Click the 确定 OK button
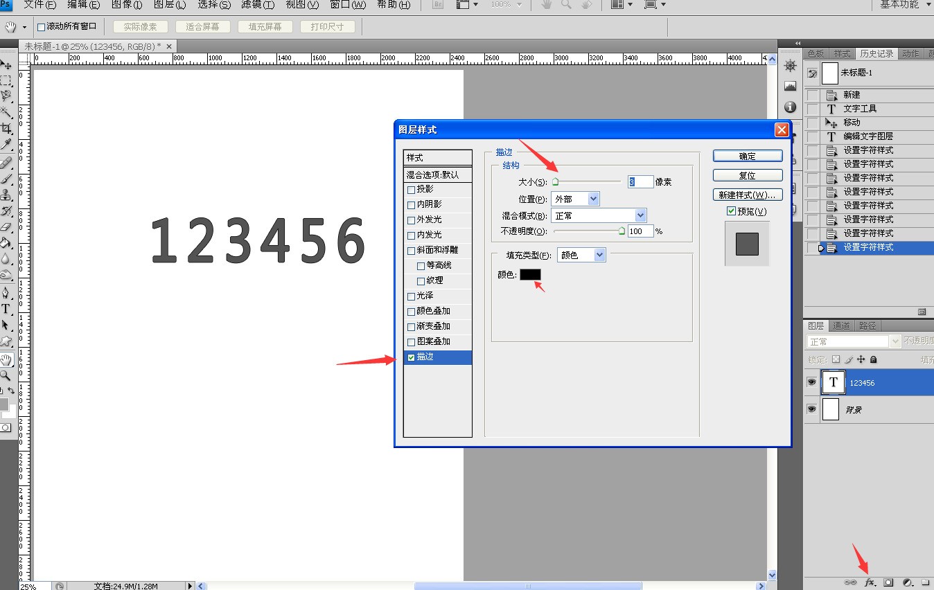 [748, 156]
